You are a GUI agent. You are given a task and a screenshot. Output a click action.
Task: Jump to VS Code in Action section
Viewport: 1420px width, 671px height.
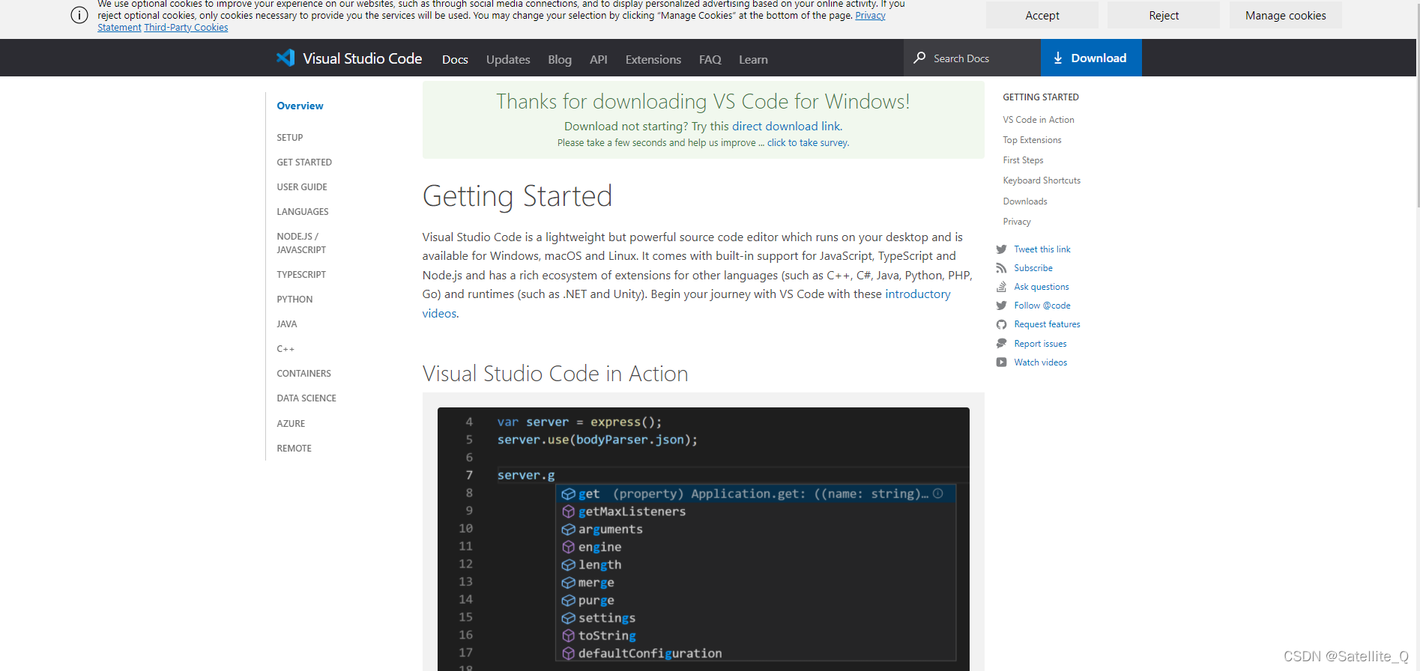click(x=1039, y=120)
